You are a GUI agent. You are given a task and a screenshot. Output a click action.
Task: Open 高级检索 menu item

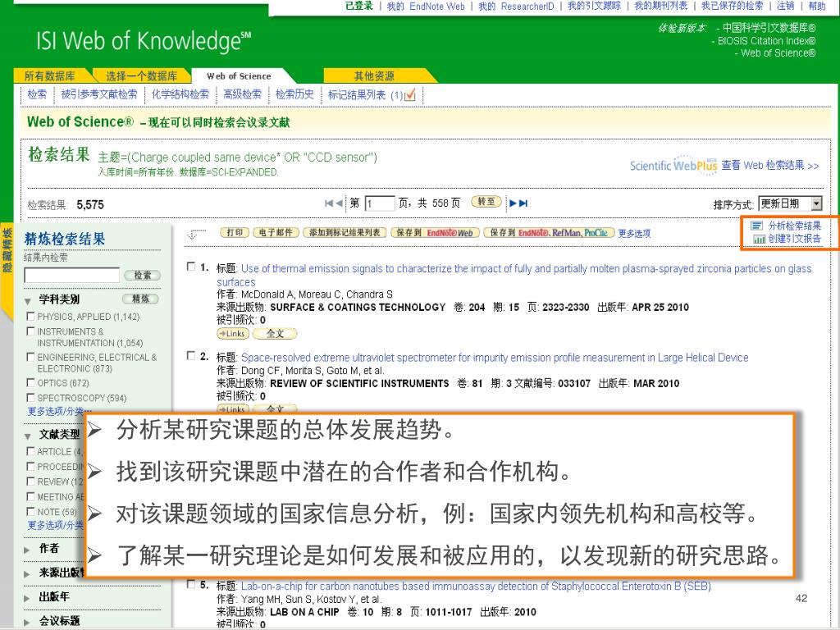(x=242, y=95)
